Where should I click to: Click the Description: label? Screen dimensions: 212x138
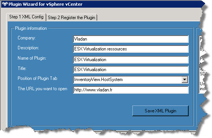[x=28, y=48]
